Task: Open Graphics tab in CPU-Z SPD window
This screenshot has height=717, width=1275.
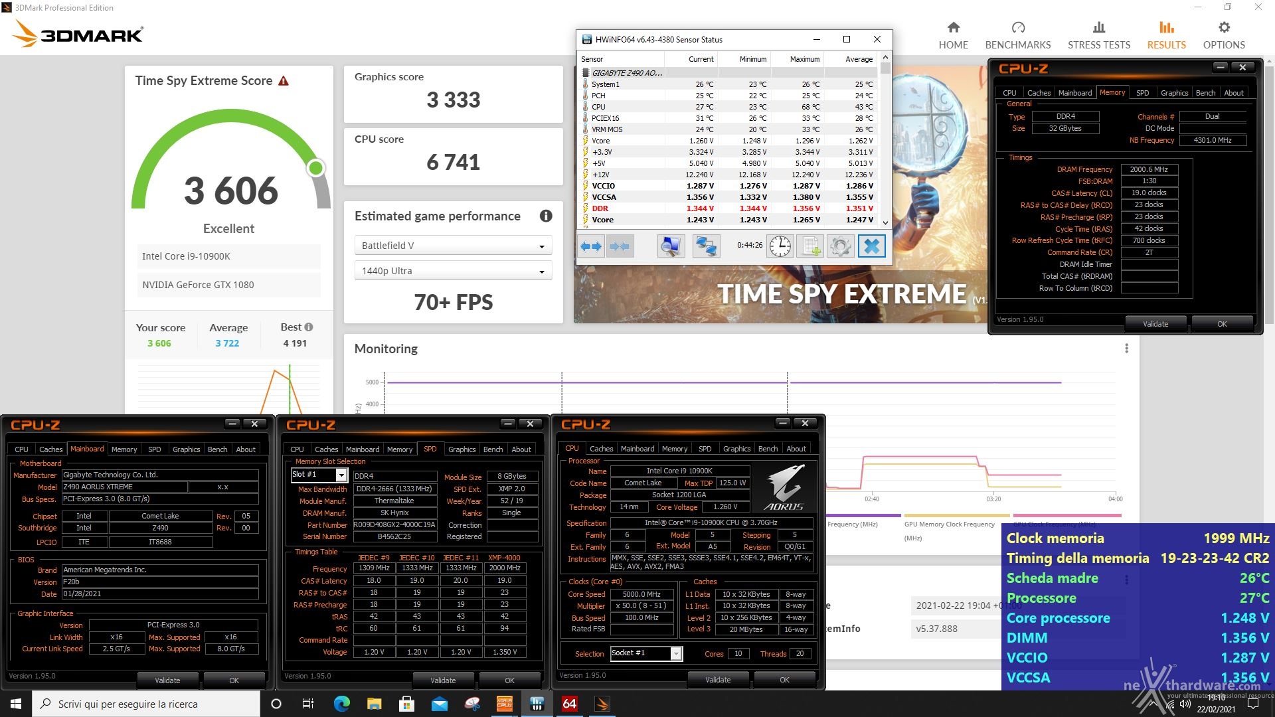Action: click(462, 449)
